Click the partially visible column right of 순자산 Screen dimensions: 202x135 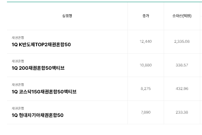click(x=201, y=16)
